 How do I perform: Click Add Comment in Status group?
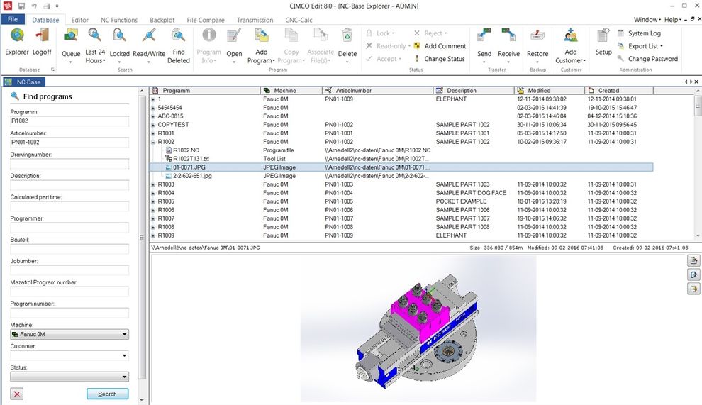pos(440,45)
